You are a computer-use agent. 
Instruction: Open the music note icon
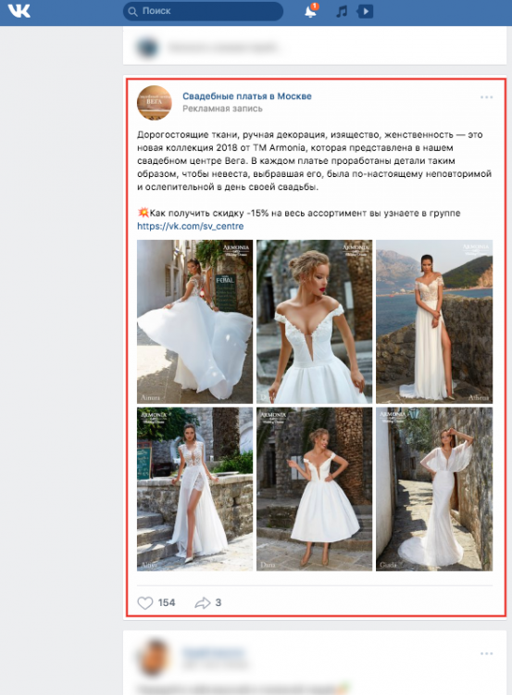coord(341,11)
